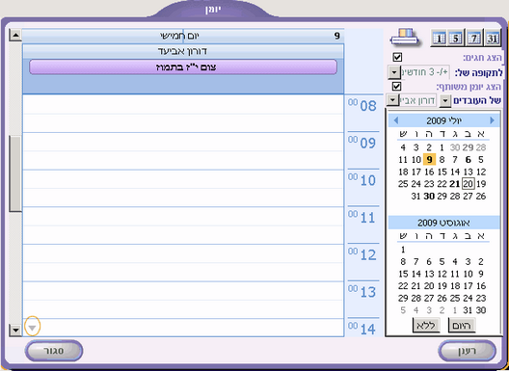Select August 1 in the August calendar
The width and height of the screenshot is (509, 371).
(403, 250)
